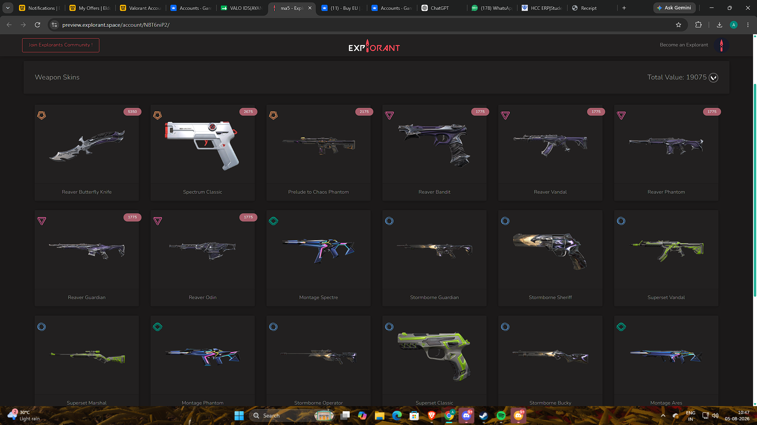Click the tier icon on Reaver Phantom card

click(x=621, y=115)
